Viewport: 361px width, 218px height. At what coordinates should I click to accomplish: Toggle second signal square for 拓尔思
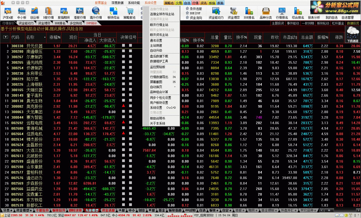point(130,78)
